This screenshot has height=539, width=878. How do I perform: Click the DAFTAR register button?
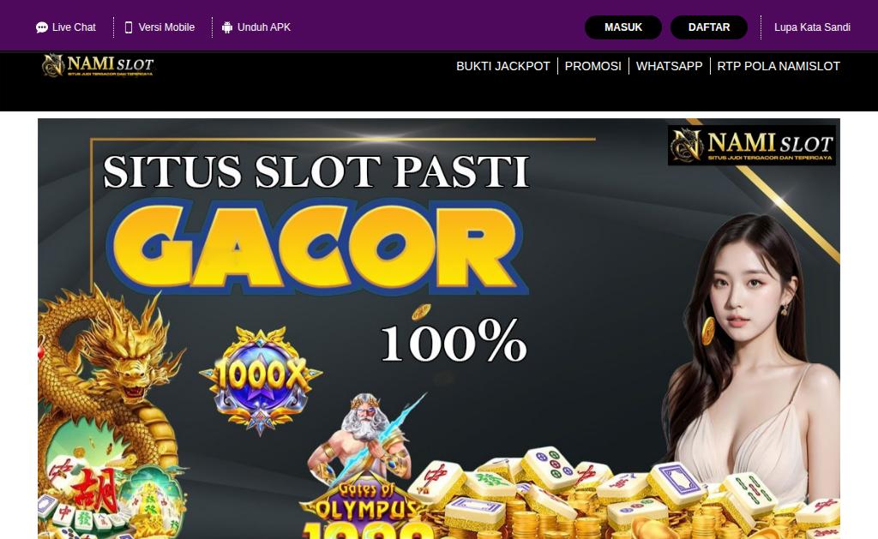(x=709, y=27)
